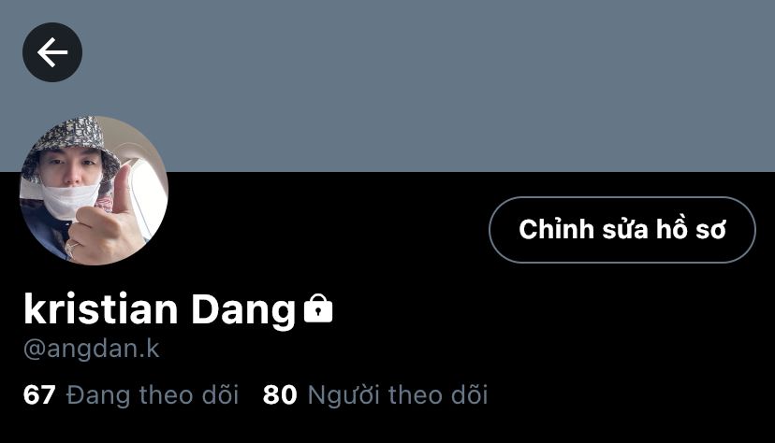Click the follower count number 80

click(x=280, y=395)
